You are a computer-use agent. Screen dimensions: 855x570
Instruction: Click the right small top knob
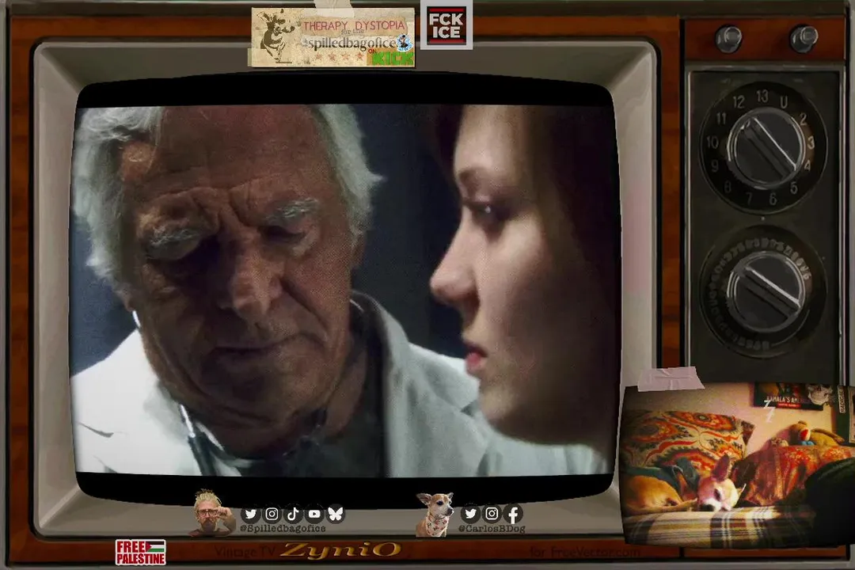(x=804, y=38)
